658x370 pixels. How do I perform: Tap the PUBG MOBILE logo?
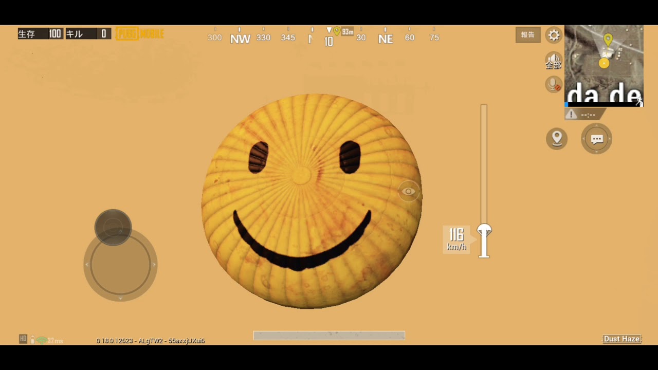point(139,34)
